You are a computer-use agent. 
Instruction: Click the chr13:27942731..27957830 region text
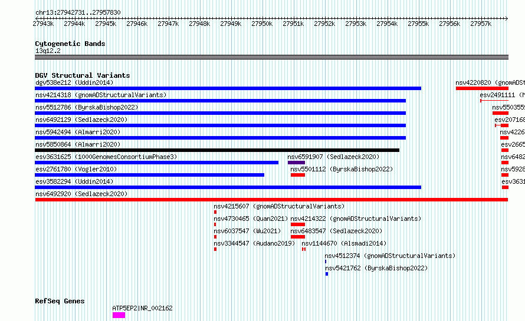pyautogui.click(x=78, y=12)
